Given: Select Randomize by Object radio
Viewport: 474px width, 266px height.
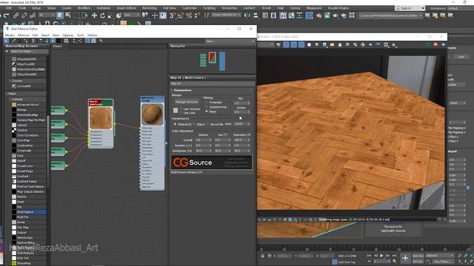Looking at the screenshot, I should [194, 124].
